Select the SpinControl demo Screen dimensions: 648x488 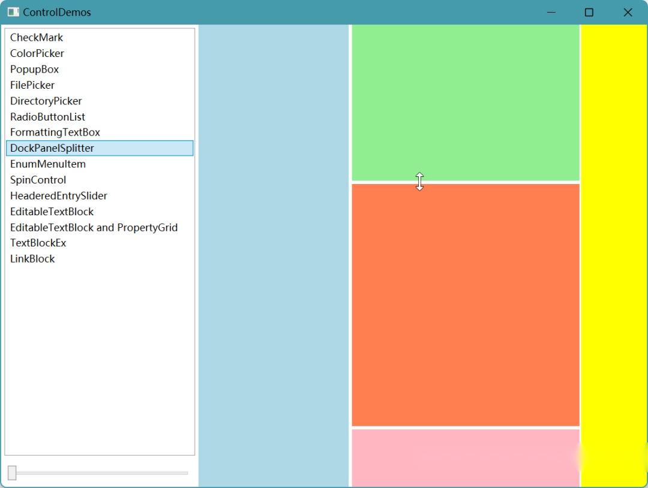pos(38,179)
